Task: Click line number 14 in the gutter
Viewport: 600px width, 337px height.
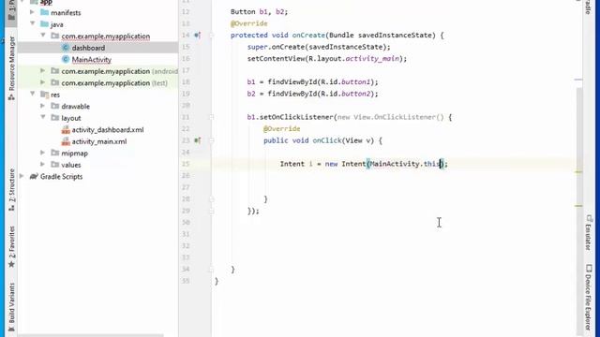Action: coord(186,36)
